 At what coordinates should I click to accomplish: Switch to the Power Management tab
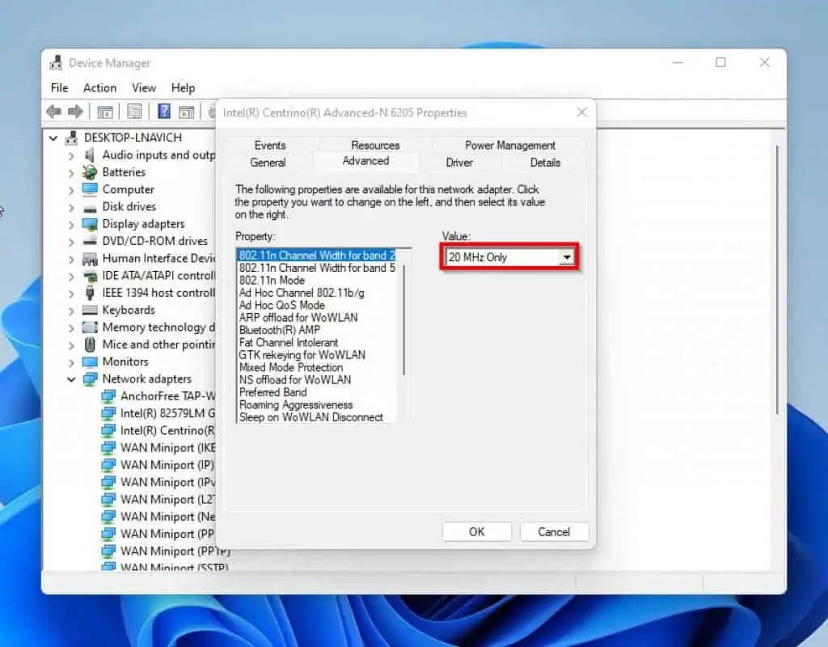tap(509, 146)
